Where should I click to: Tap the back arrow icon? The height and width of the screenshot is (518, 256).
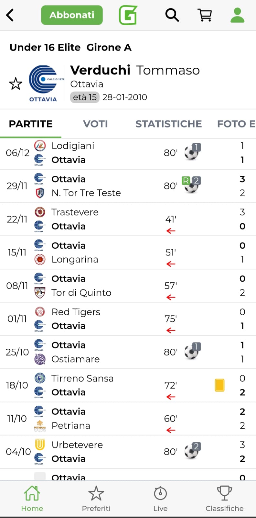(10, 15)
